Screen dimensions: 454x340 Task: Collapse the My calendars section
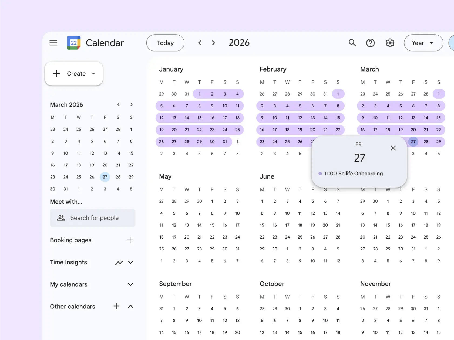tap(131, 284)
